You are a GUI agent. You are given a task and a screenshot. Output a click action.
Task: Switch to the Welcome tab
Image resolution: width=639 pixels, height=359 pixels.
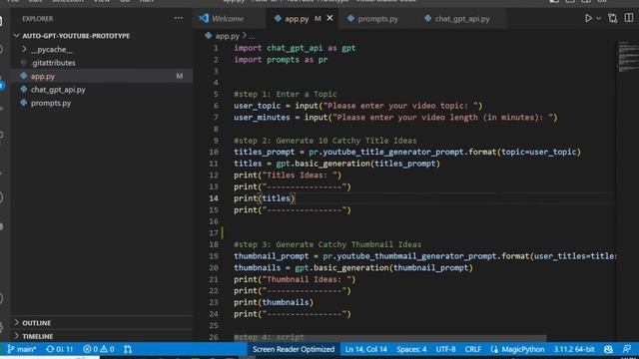[x=222, y=18]
